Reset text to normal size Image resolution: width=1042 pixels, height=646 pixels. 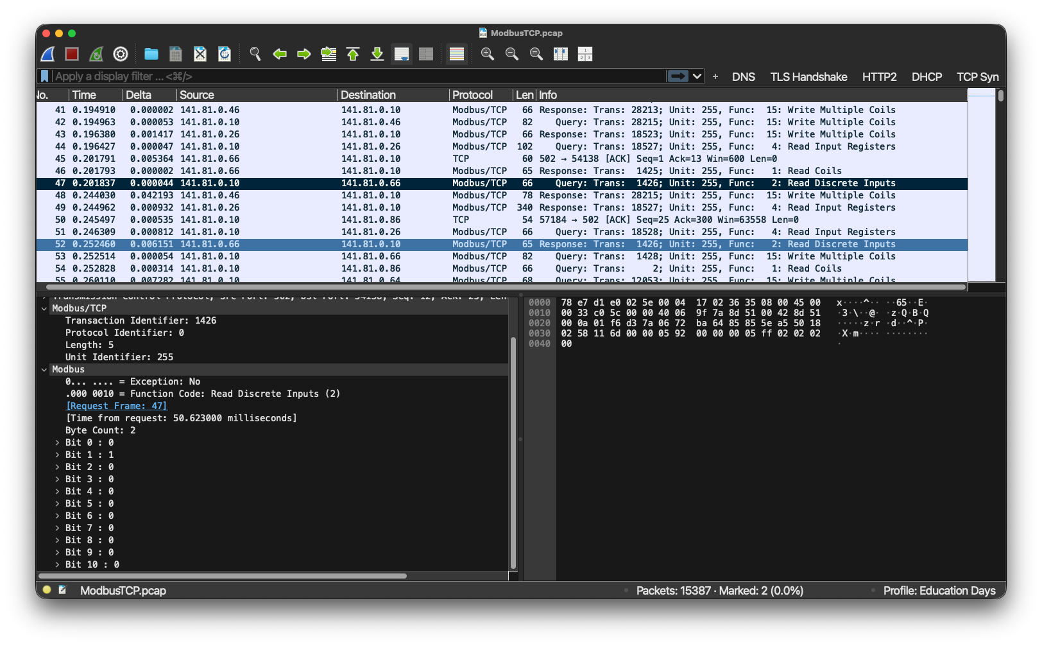pos(536,54)
